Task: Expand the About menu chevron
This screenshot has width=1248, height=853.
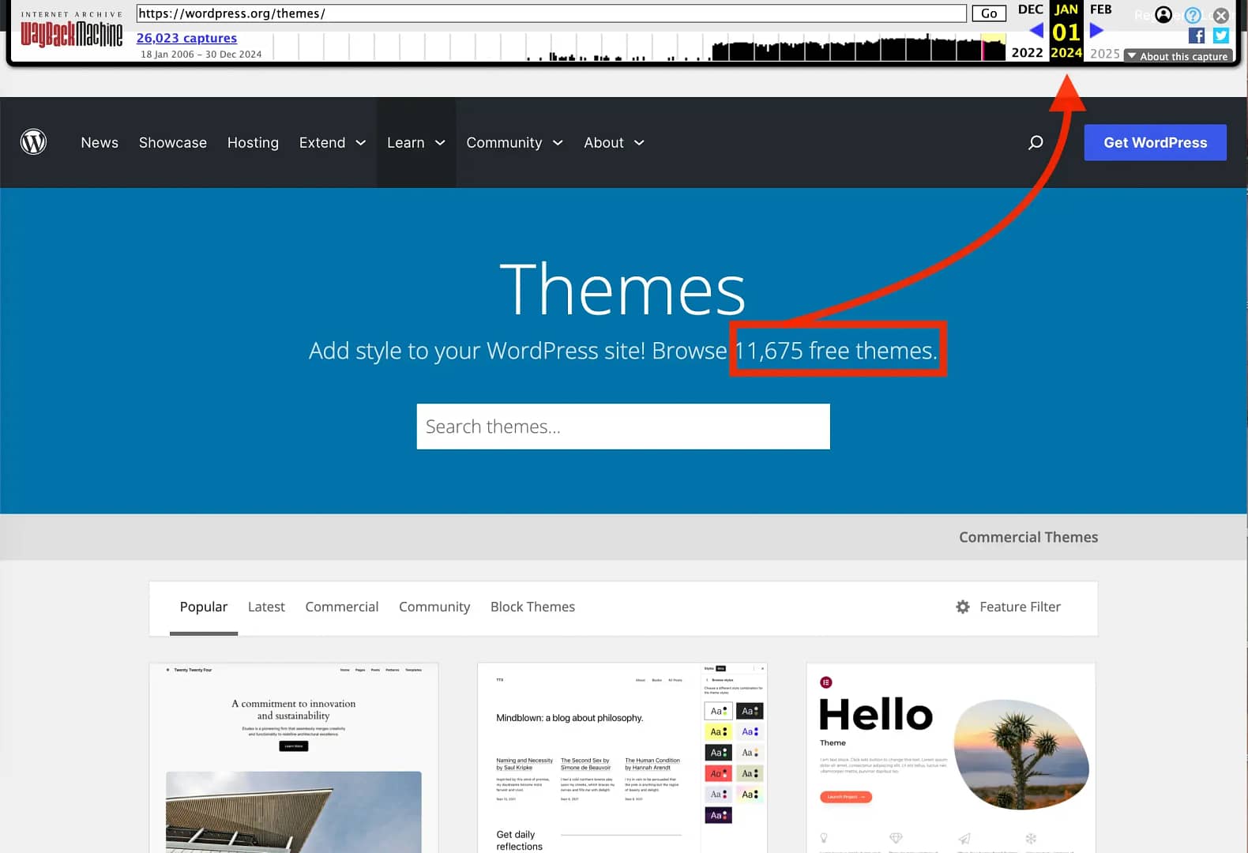Action: click(x=639, y=143)
